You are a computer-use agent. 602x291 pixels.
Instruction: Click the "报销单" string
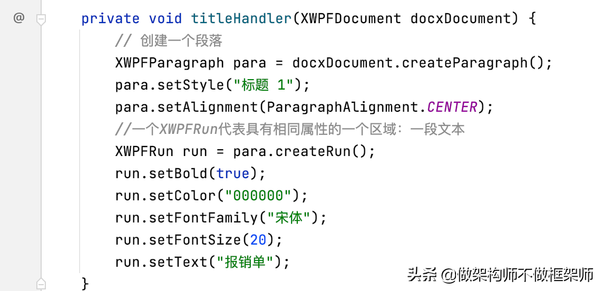(x=245, y=262)
